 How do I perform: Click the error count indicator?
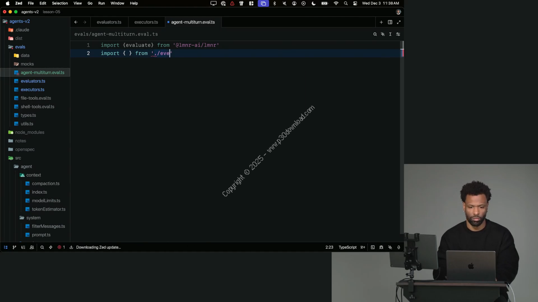pyautogui.click(x=61, y=247)
